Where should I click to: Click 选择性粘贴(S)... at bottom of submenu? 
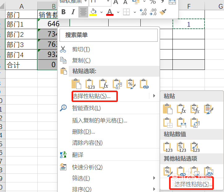pos(193,184)
